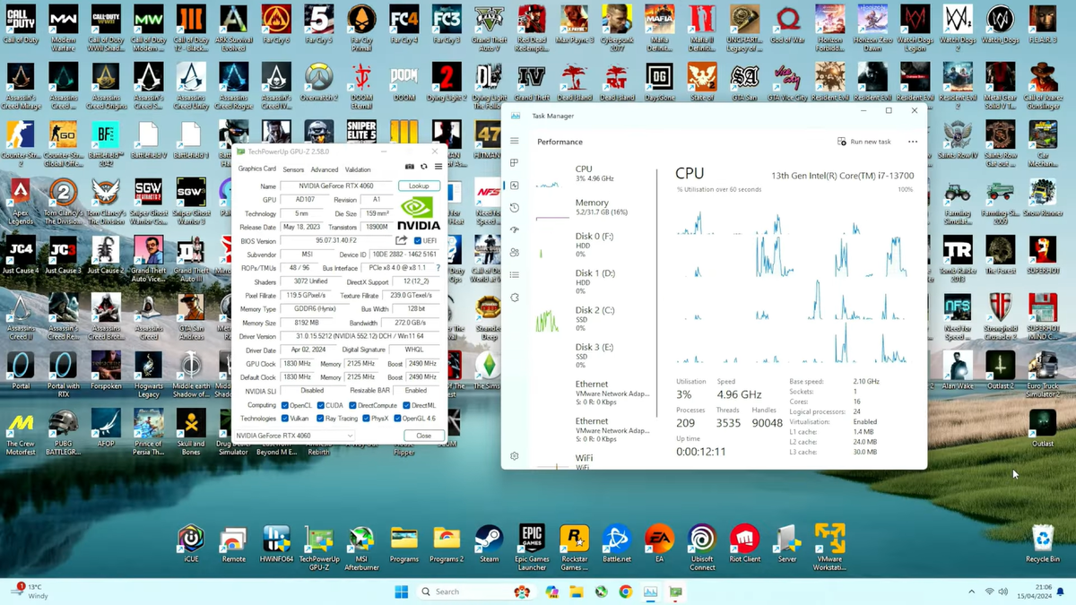
Task: Toggle the CUDA checkbox
Action: [x=321, y=405]
